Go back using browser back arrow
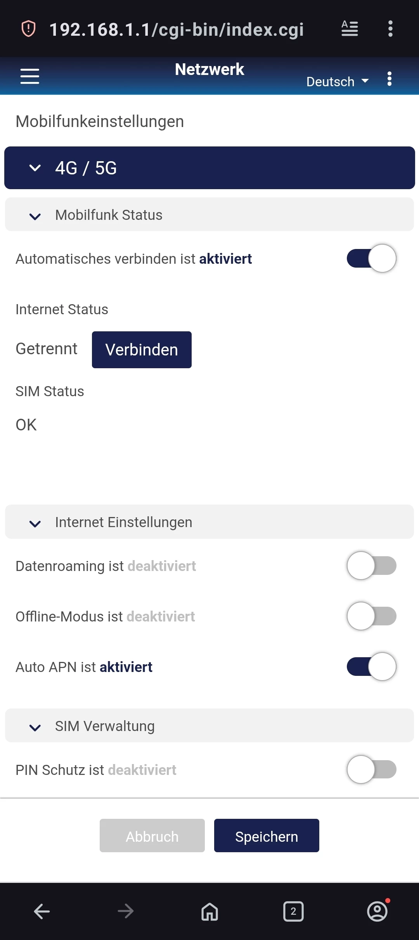This screenshot has width=419, height=940. pos(42,911)
